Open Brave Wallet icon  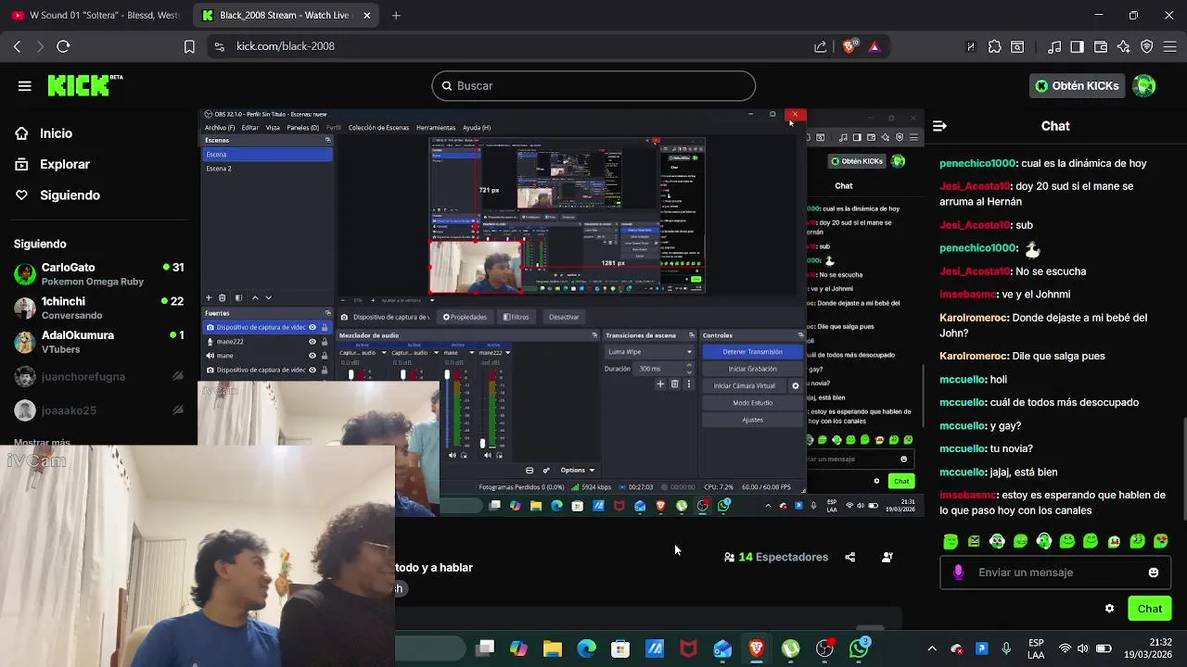(x=1101, y=46)
